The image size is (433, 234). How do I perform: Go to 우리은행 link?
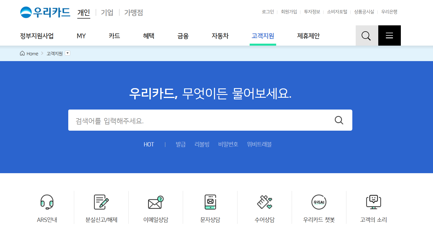pos(389,12)
